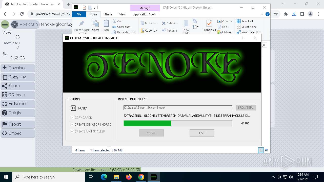Click Select none in ribbon

247,27
